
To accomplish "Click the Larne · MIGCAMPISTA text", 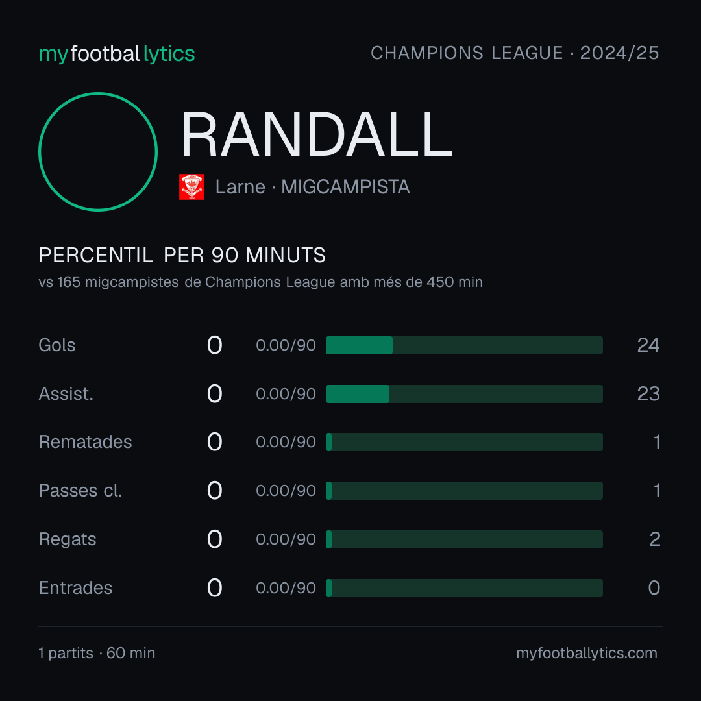I will [312, 187].
